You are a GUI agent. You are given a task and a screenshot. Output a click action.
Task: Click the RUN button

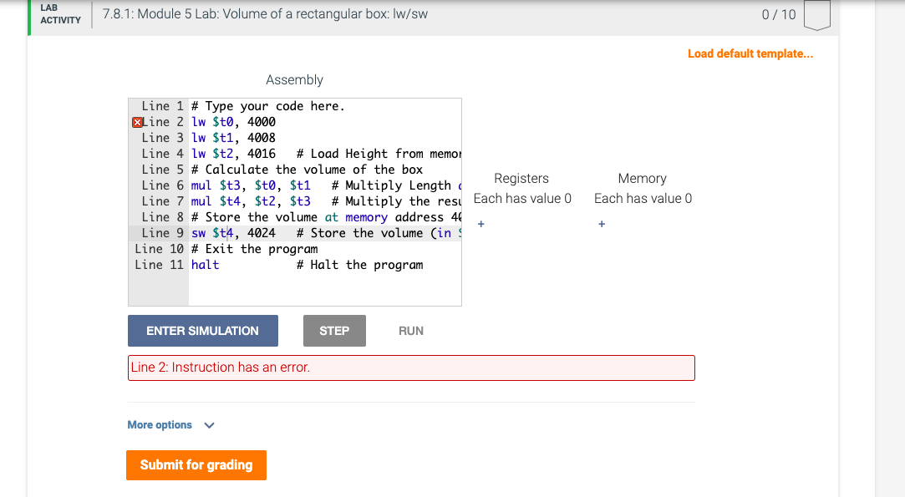point(410,330)
